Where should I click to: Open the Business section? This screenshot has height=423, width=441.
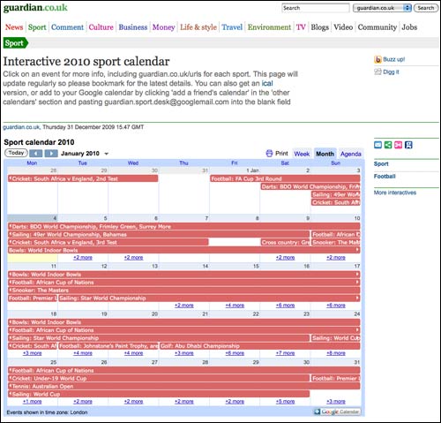coord(133,27)
